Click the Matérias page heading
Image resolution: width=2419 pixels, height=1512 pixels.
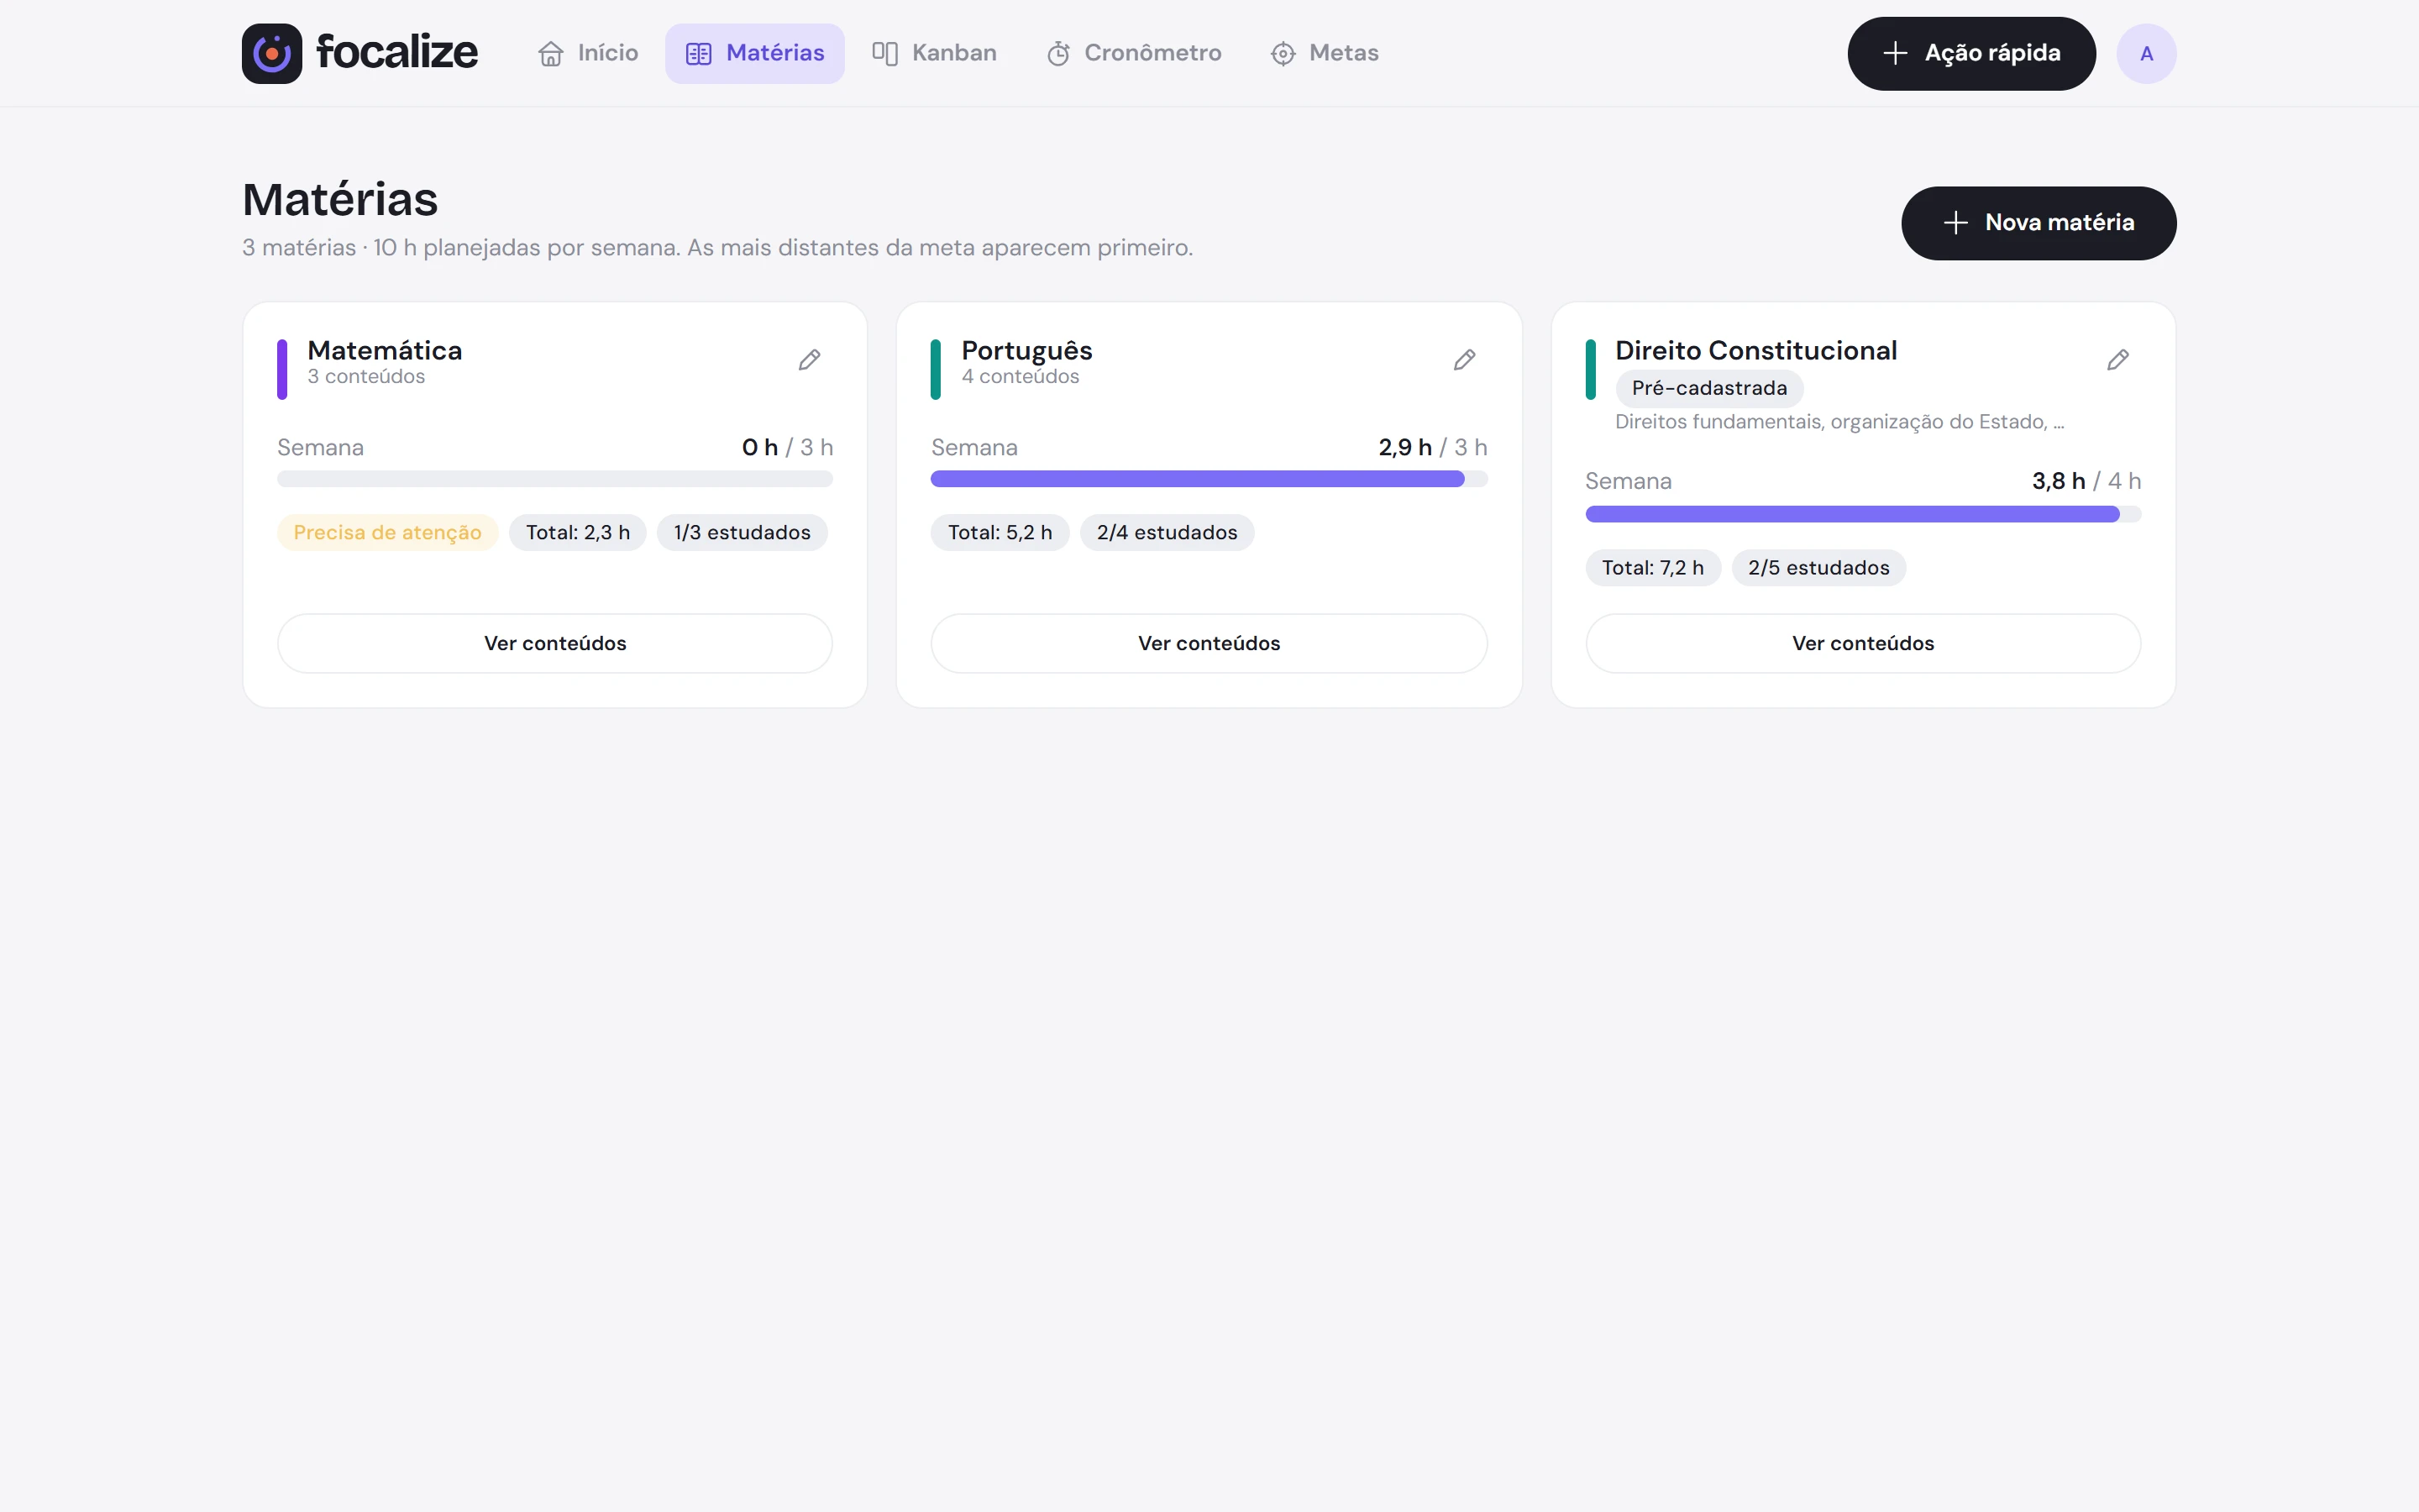[340, 199]
